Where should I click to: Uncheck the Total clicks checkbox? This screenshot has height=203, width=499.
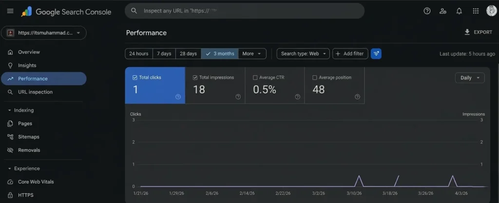tap(134, 77)
